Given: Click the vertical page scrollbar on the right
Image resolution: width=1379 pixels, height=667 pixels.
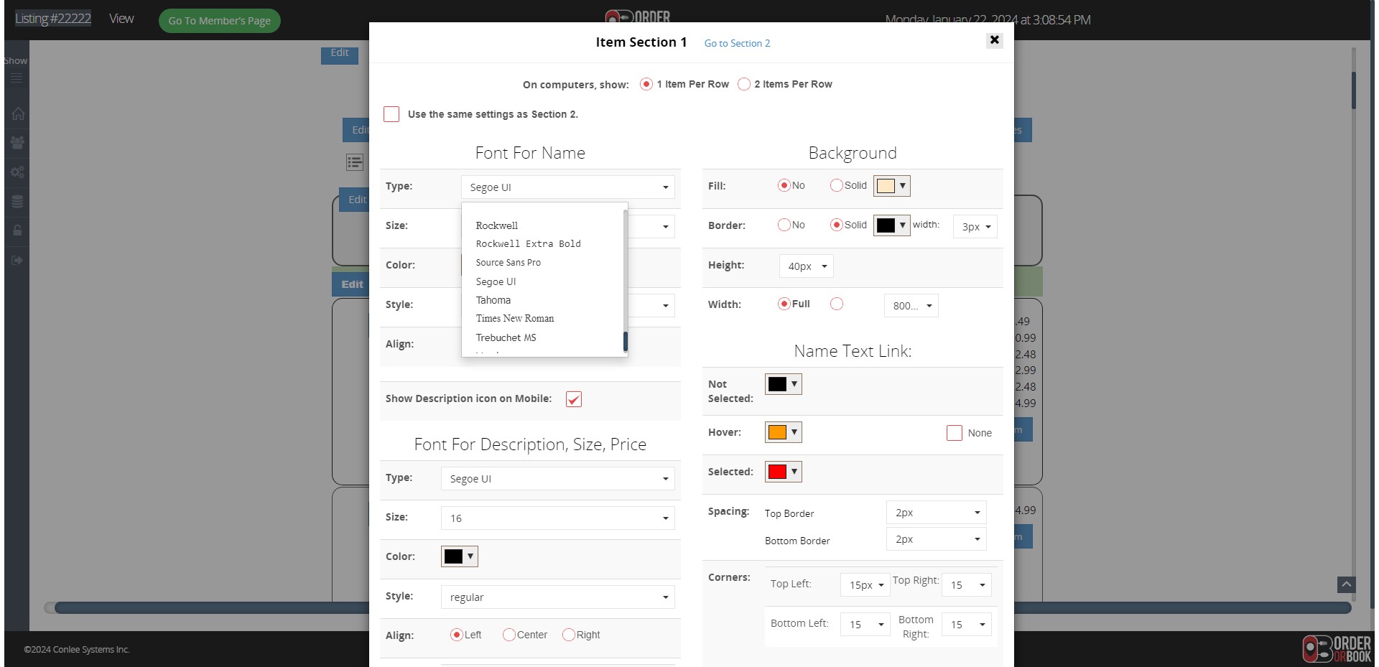Looking at the screenshot, I should coord(1354,90).
